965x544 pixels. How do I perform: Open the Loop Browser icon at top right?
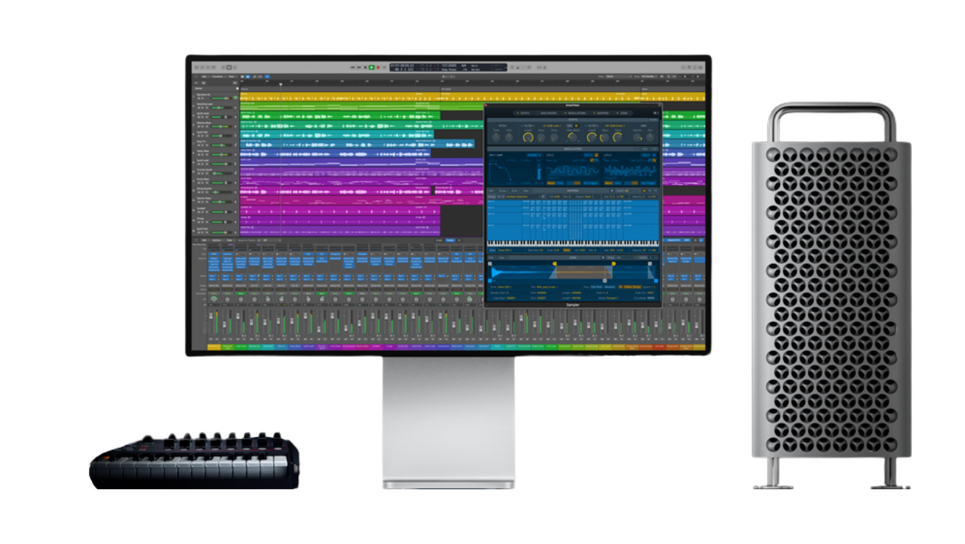coord(695,67)
